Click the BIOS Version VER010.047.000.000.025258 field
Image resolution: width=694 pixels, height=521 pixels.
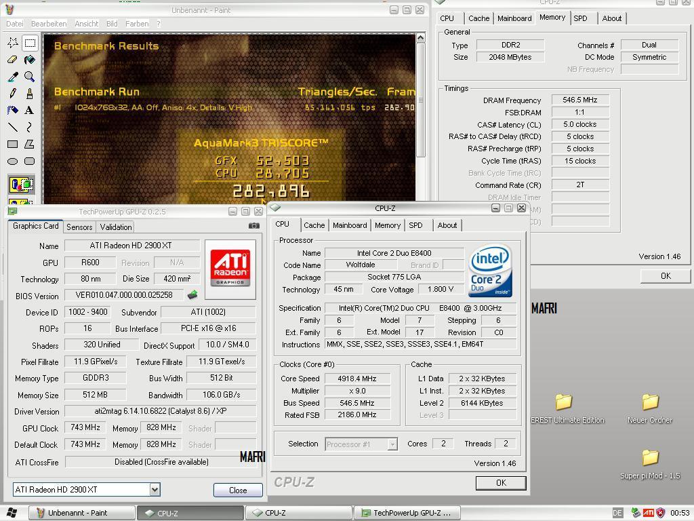pyautogui.click(x=124, y=295)
